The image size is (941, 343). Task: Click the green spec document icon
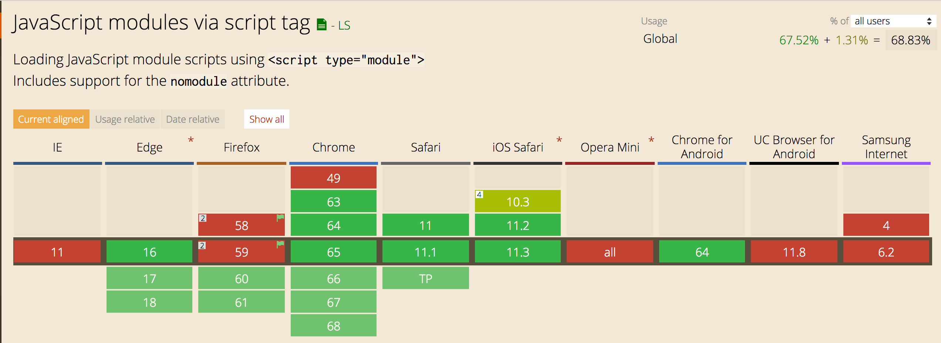point(322,25)
